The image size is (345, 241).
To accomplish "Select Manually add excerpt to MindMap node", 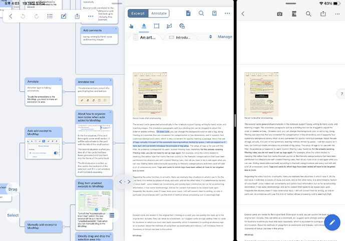I will click(44, 226).
